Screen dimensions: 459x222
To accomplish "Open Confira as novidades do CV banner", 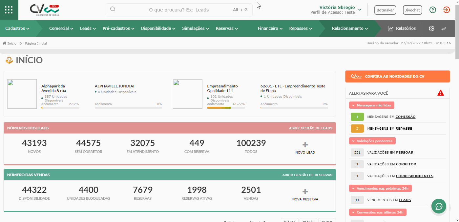I will pos(397,76).
